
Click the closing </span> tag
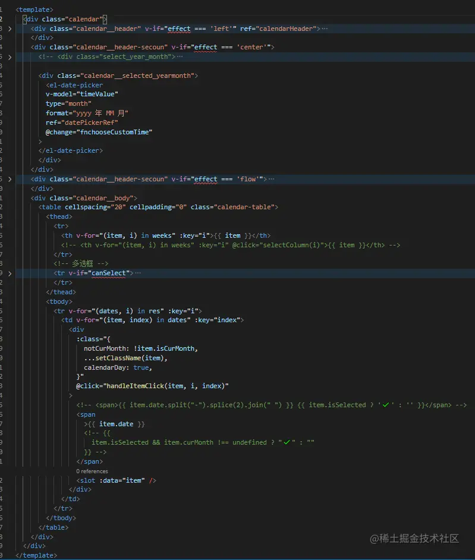(x=89, y=461)
